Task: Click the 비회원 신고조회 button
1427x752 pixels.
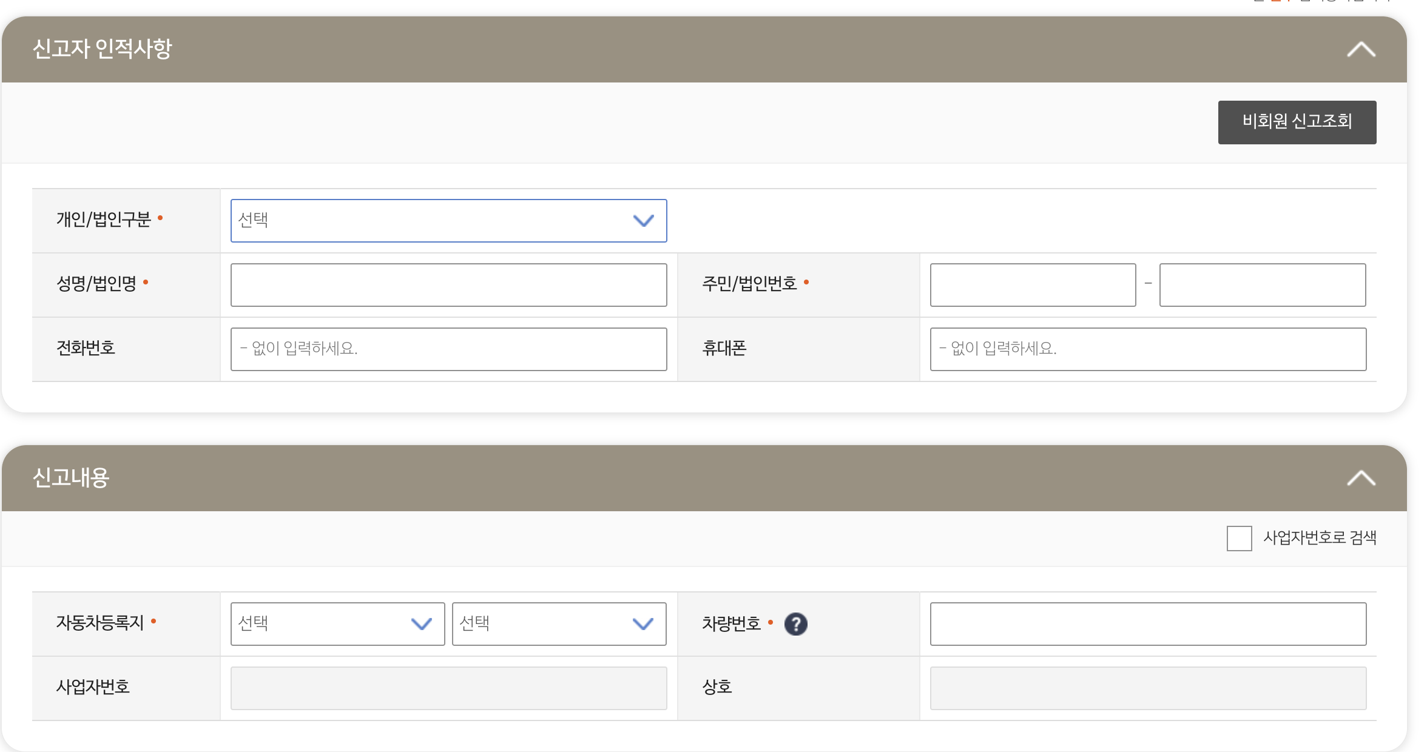Action: [1297, 122]
